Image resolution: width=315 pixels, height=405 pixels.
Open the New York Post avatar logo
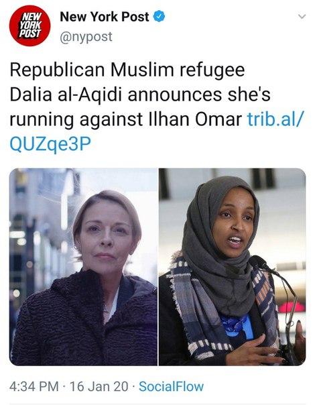pyautogui.click(x=29, y=25)
